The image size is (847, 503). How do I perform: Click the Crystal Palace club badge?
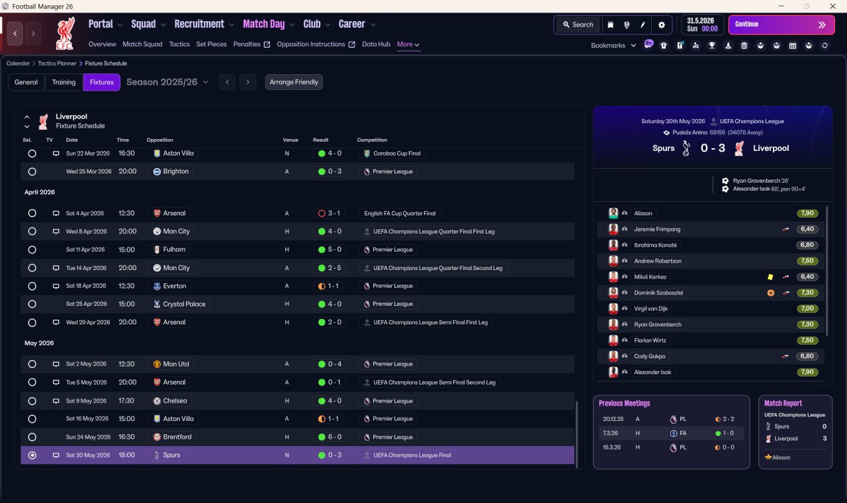[x=157, y=304]
